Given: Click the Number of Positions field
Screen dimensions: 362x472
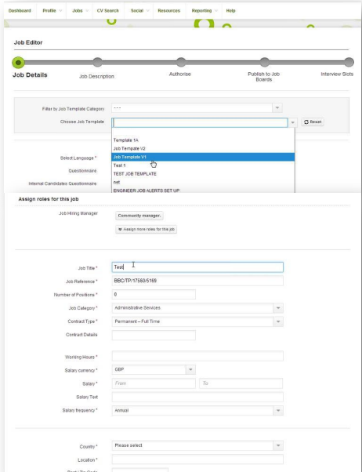Looking at the screenshot, I should click(154, 294).
